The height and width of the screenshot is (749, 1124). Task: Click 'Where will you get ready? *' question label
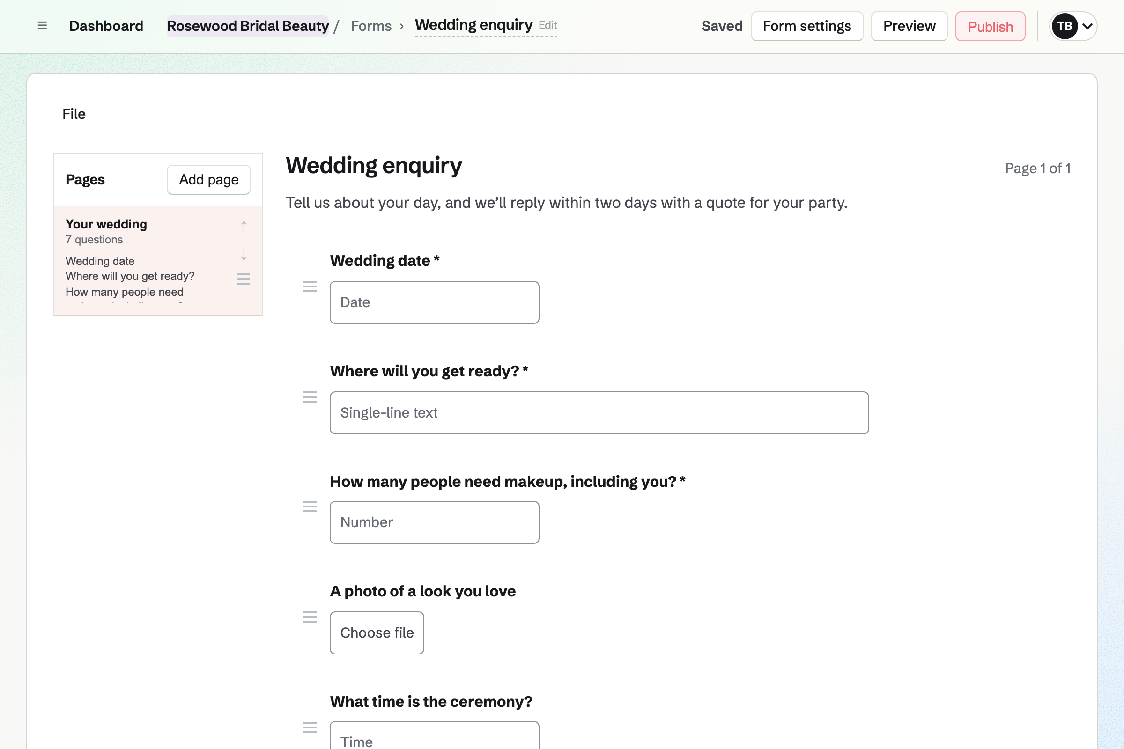coord(429,371)
